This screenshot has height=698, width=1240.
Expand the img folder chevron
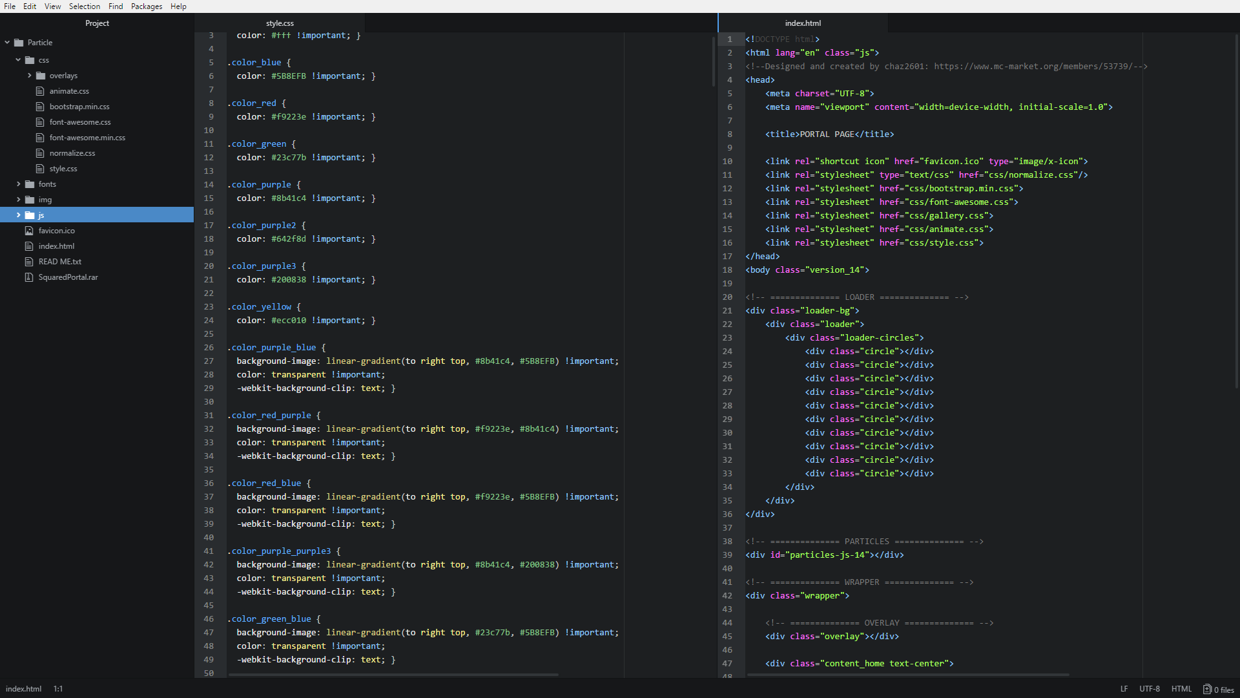pyautogui.click(x=18, y=200)
